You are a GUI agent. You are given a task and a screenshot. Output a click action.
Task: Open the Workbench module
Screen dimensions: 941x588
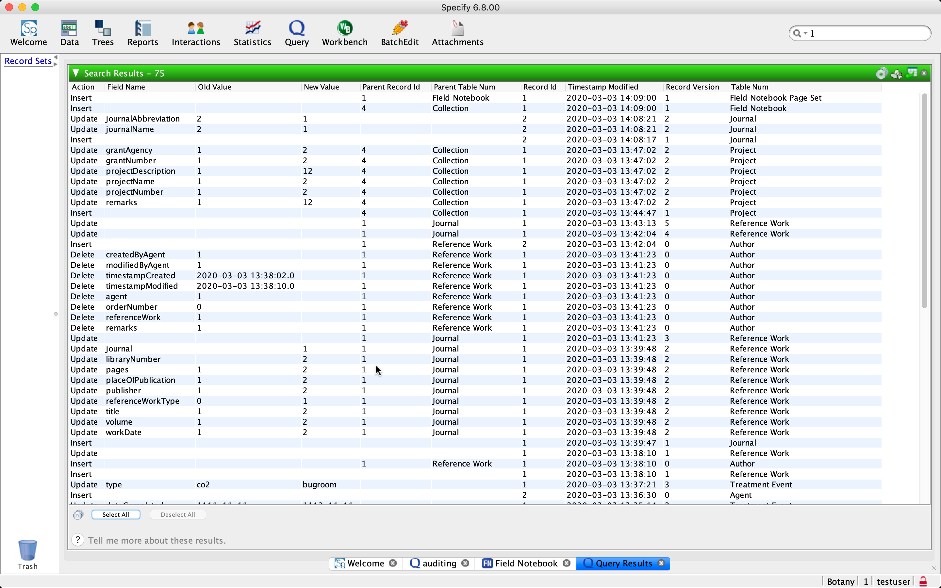tap(344, 33)
